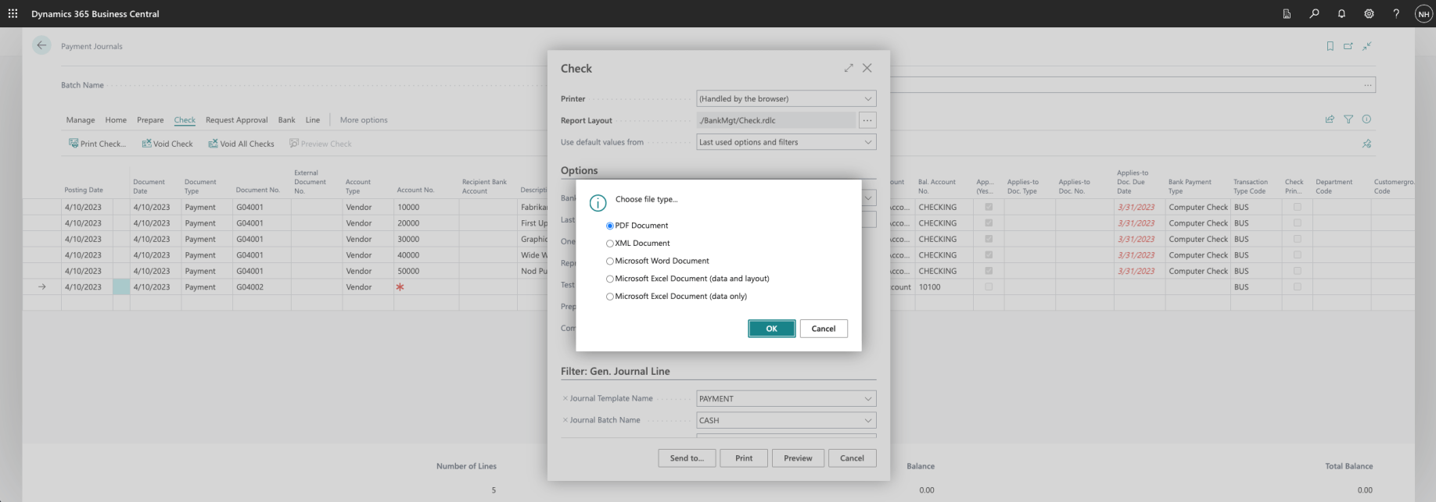
Task: Click the share icon above the journal grid
Action: pyautogui.click(x=1330, y=119)
